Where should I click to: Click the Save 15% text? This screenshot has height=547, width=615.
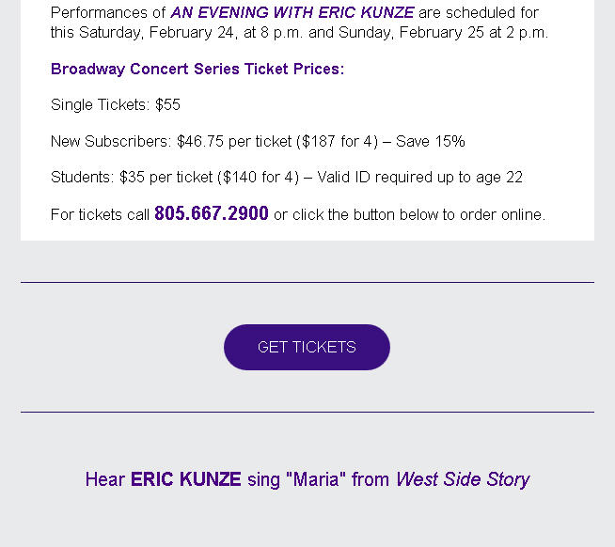coord(431,142)
